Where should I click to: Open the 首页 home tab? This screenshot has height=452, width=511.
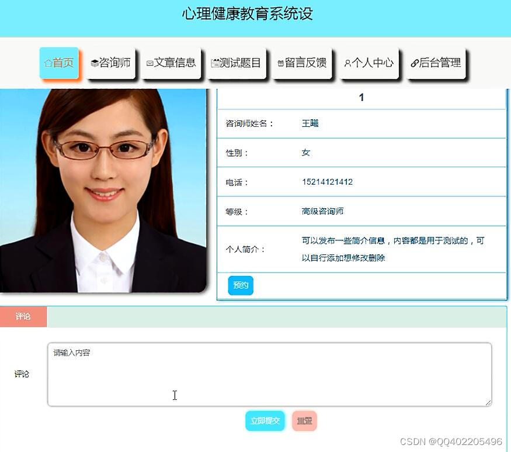[59, 63]
